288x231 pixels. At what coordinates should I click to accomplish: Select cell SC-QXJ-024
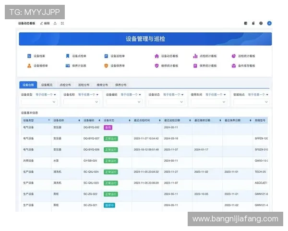coord(91,172)
